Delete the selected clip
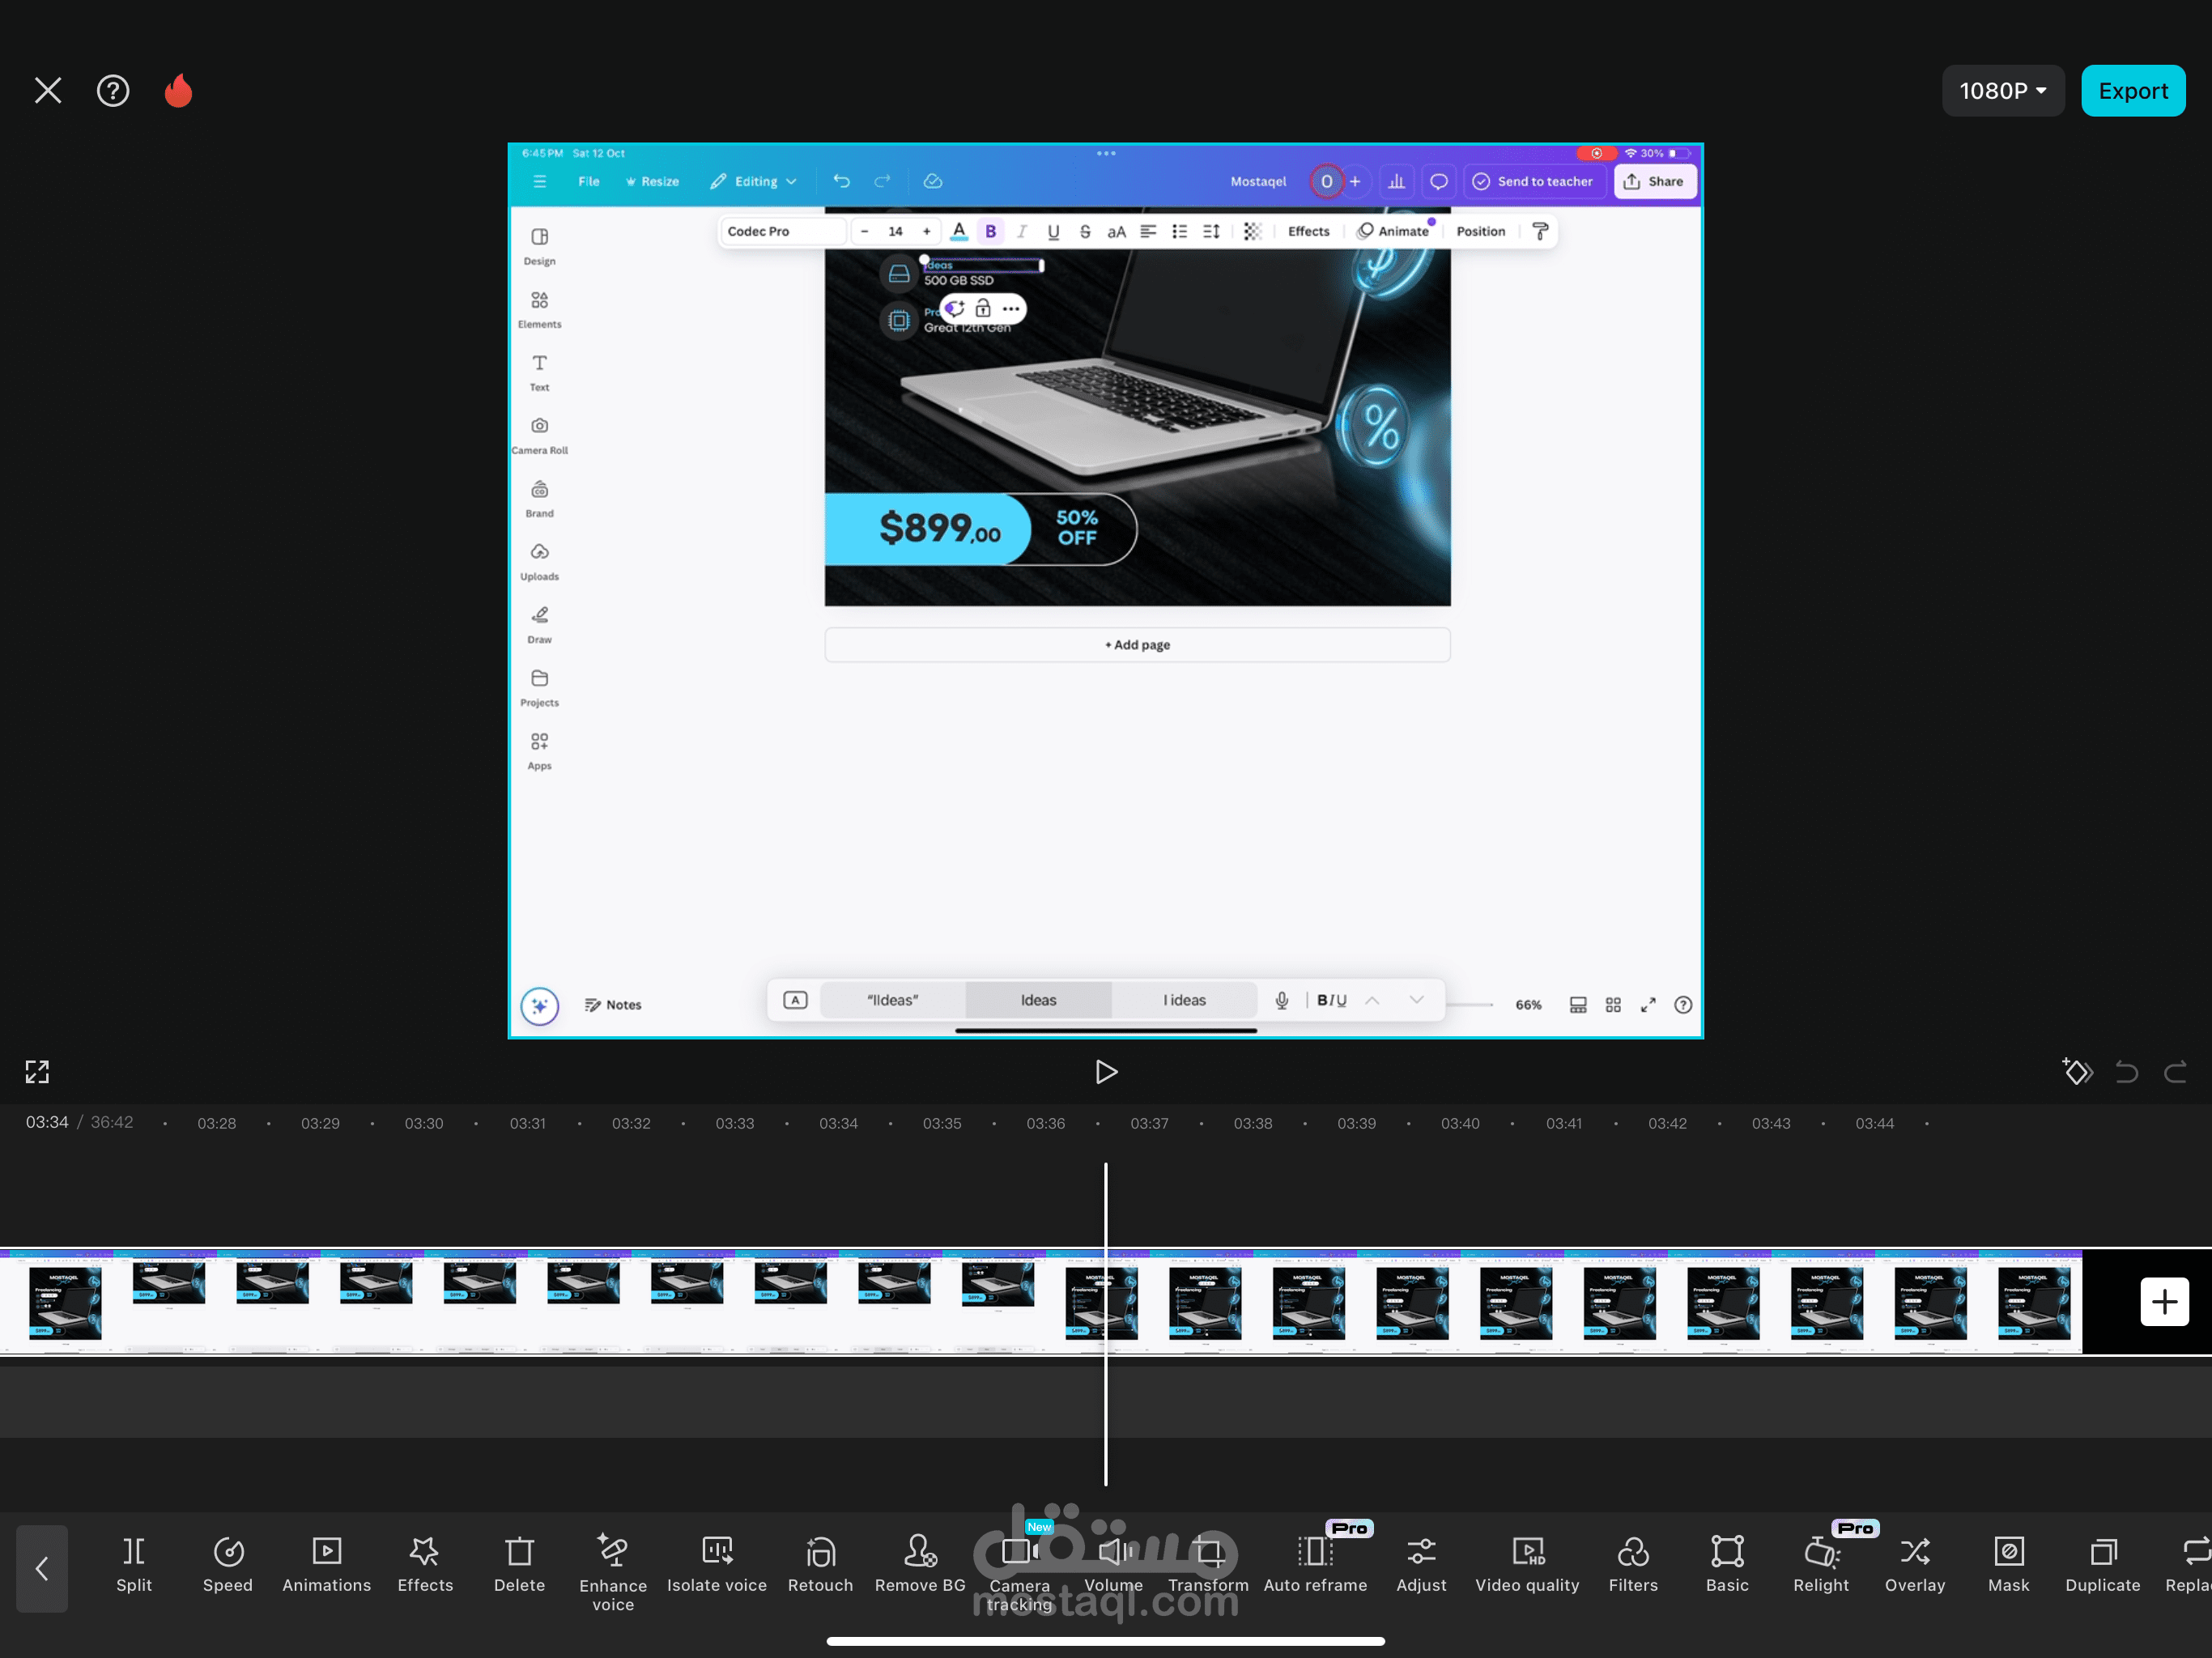 (519, 1564)
